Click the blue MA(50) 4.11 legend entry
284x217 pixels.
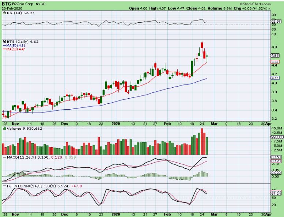(14, 46)
